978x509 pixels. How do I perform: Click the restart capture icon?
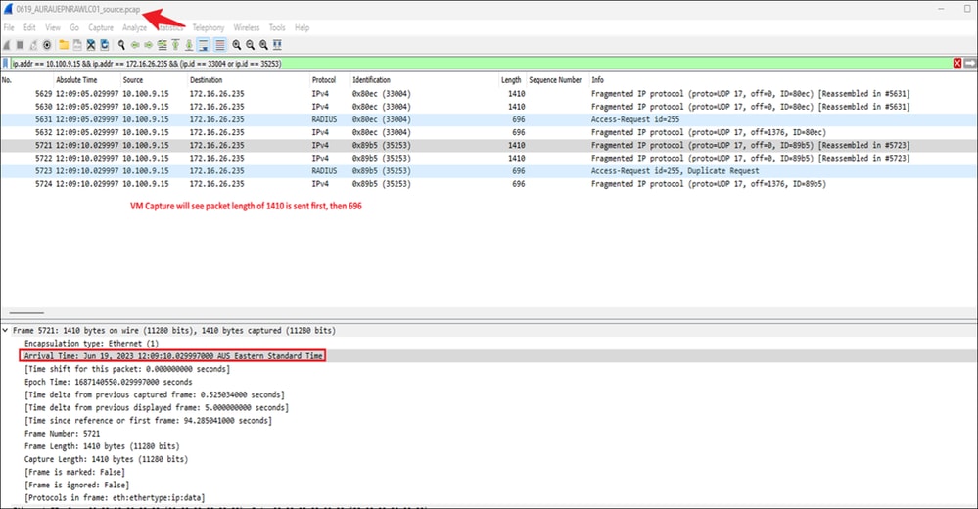coord(33,45)
